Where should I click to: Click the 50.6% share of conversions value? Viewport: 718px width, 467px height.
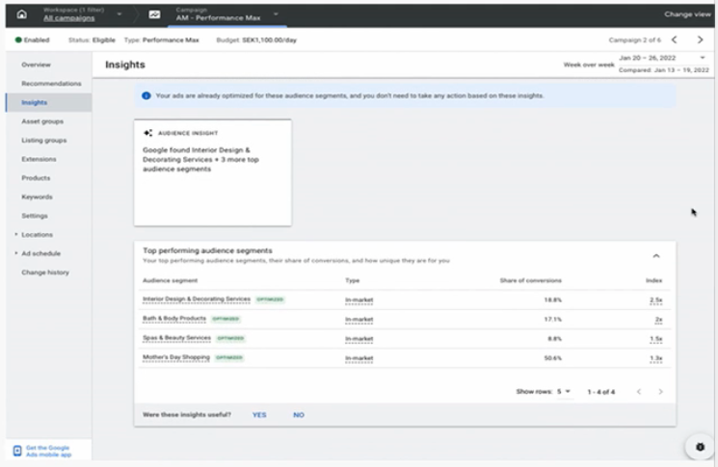[552, 358]
